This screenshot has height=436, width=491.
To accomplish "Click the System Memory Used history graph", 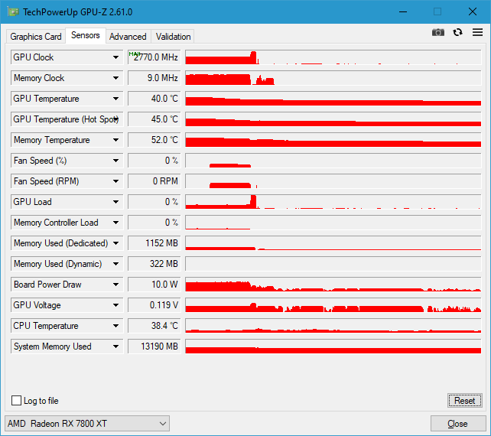I will point(333,347).
